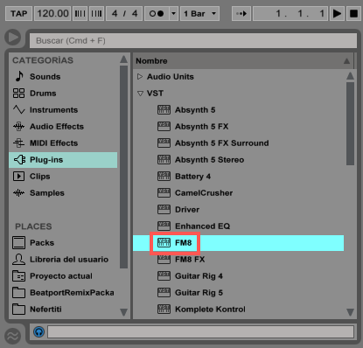Click the arrangement position field 1.1.1
The width and height of the screenshot is (363, 348).
[290, 14]
